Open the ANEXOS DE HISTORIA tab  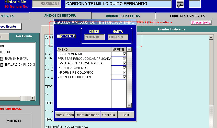click(60, 16)
